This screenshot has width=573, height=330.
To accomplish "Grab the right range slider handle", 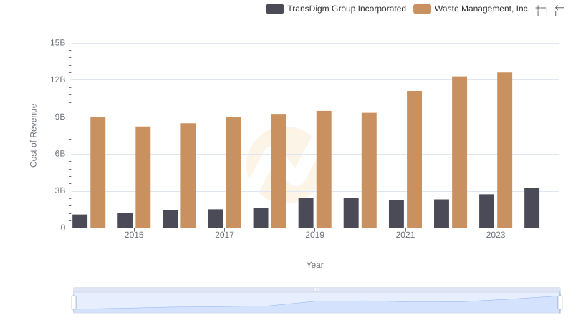I will (560, 303).
